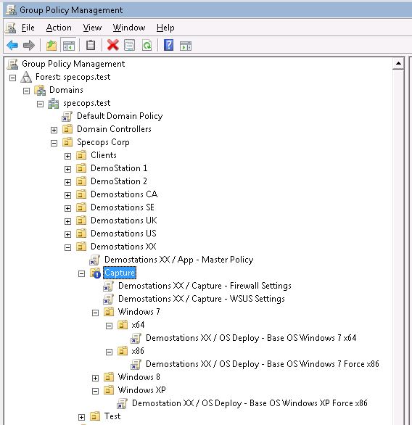Select Base OS Windows 7 x64 policy

(x=251, y=338)
